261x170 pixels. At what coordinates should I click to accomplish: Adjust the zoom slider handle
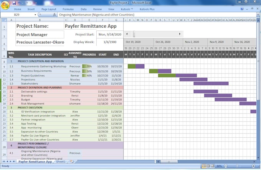coord(237,166)
